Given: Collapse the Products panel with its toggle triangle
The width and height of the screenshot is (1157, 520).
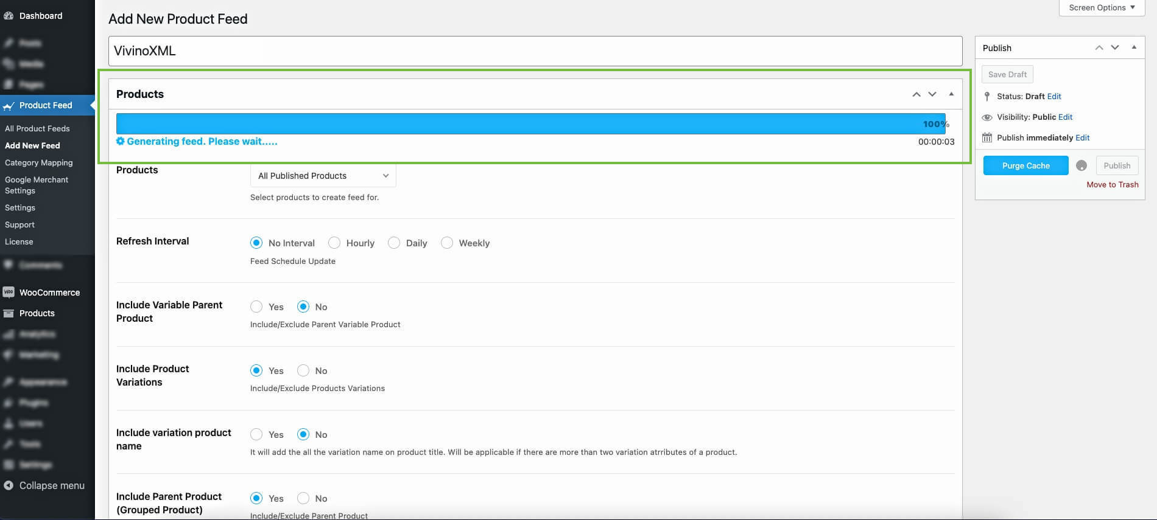Looking at the screenshot, I should (x=951, y=94).
